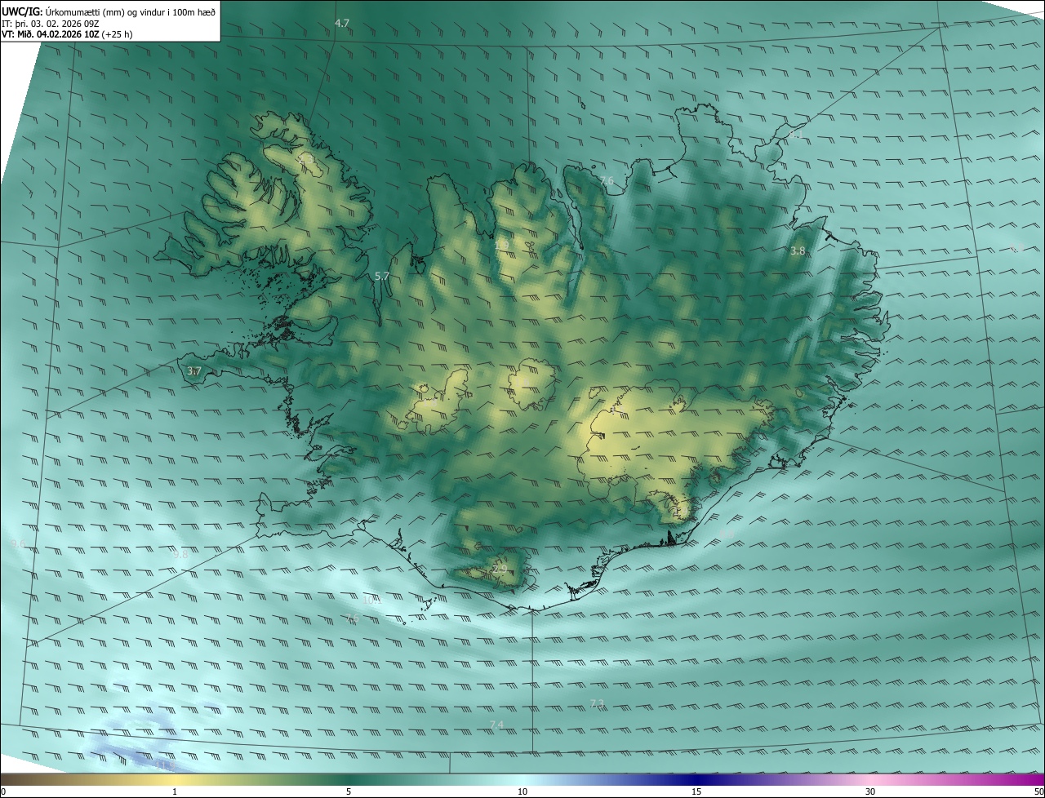Click the colour bar tick label 1
Screen dimensions: 1045x798
click(175, 791)
